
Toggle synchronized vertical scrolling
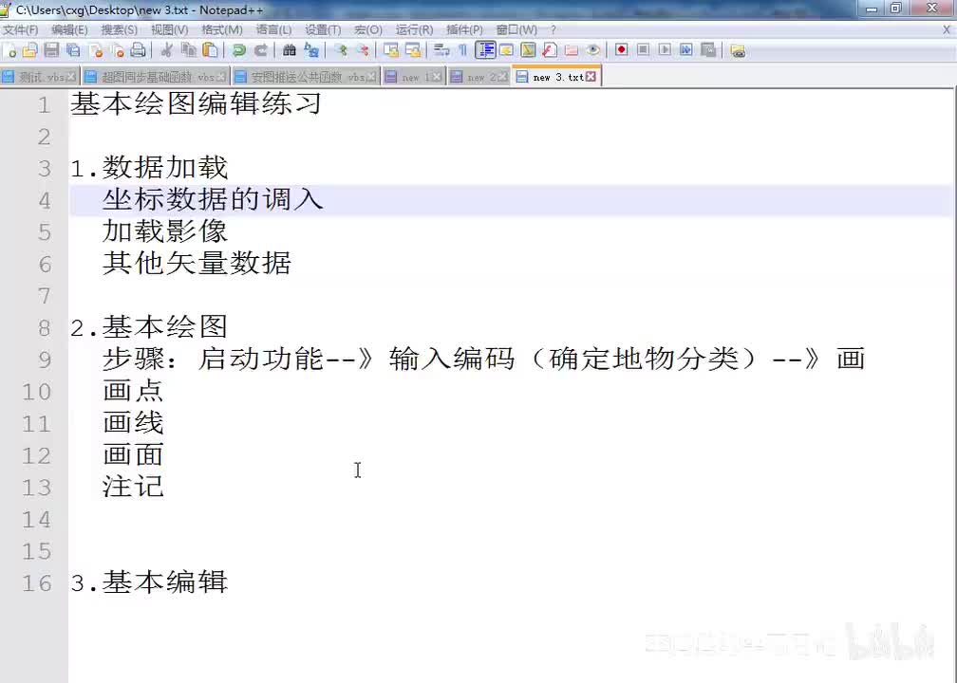coord(391,50)
